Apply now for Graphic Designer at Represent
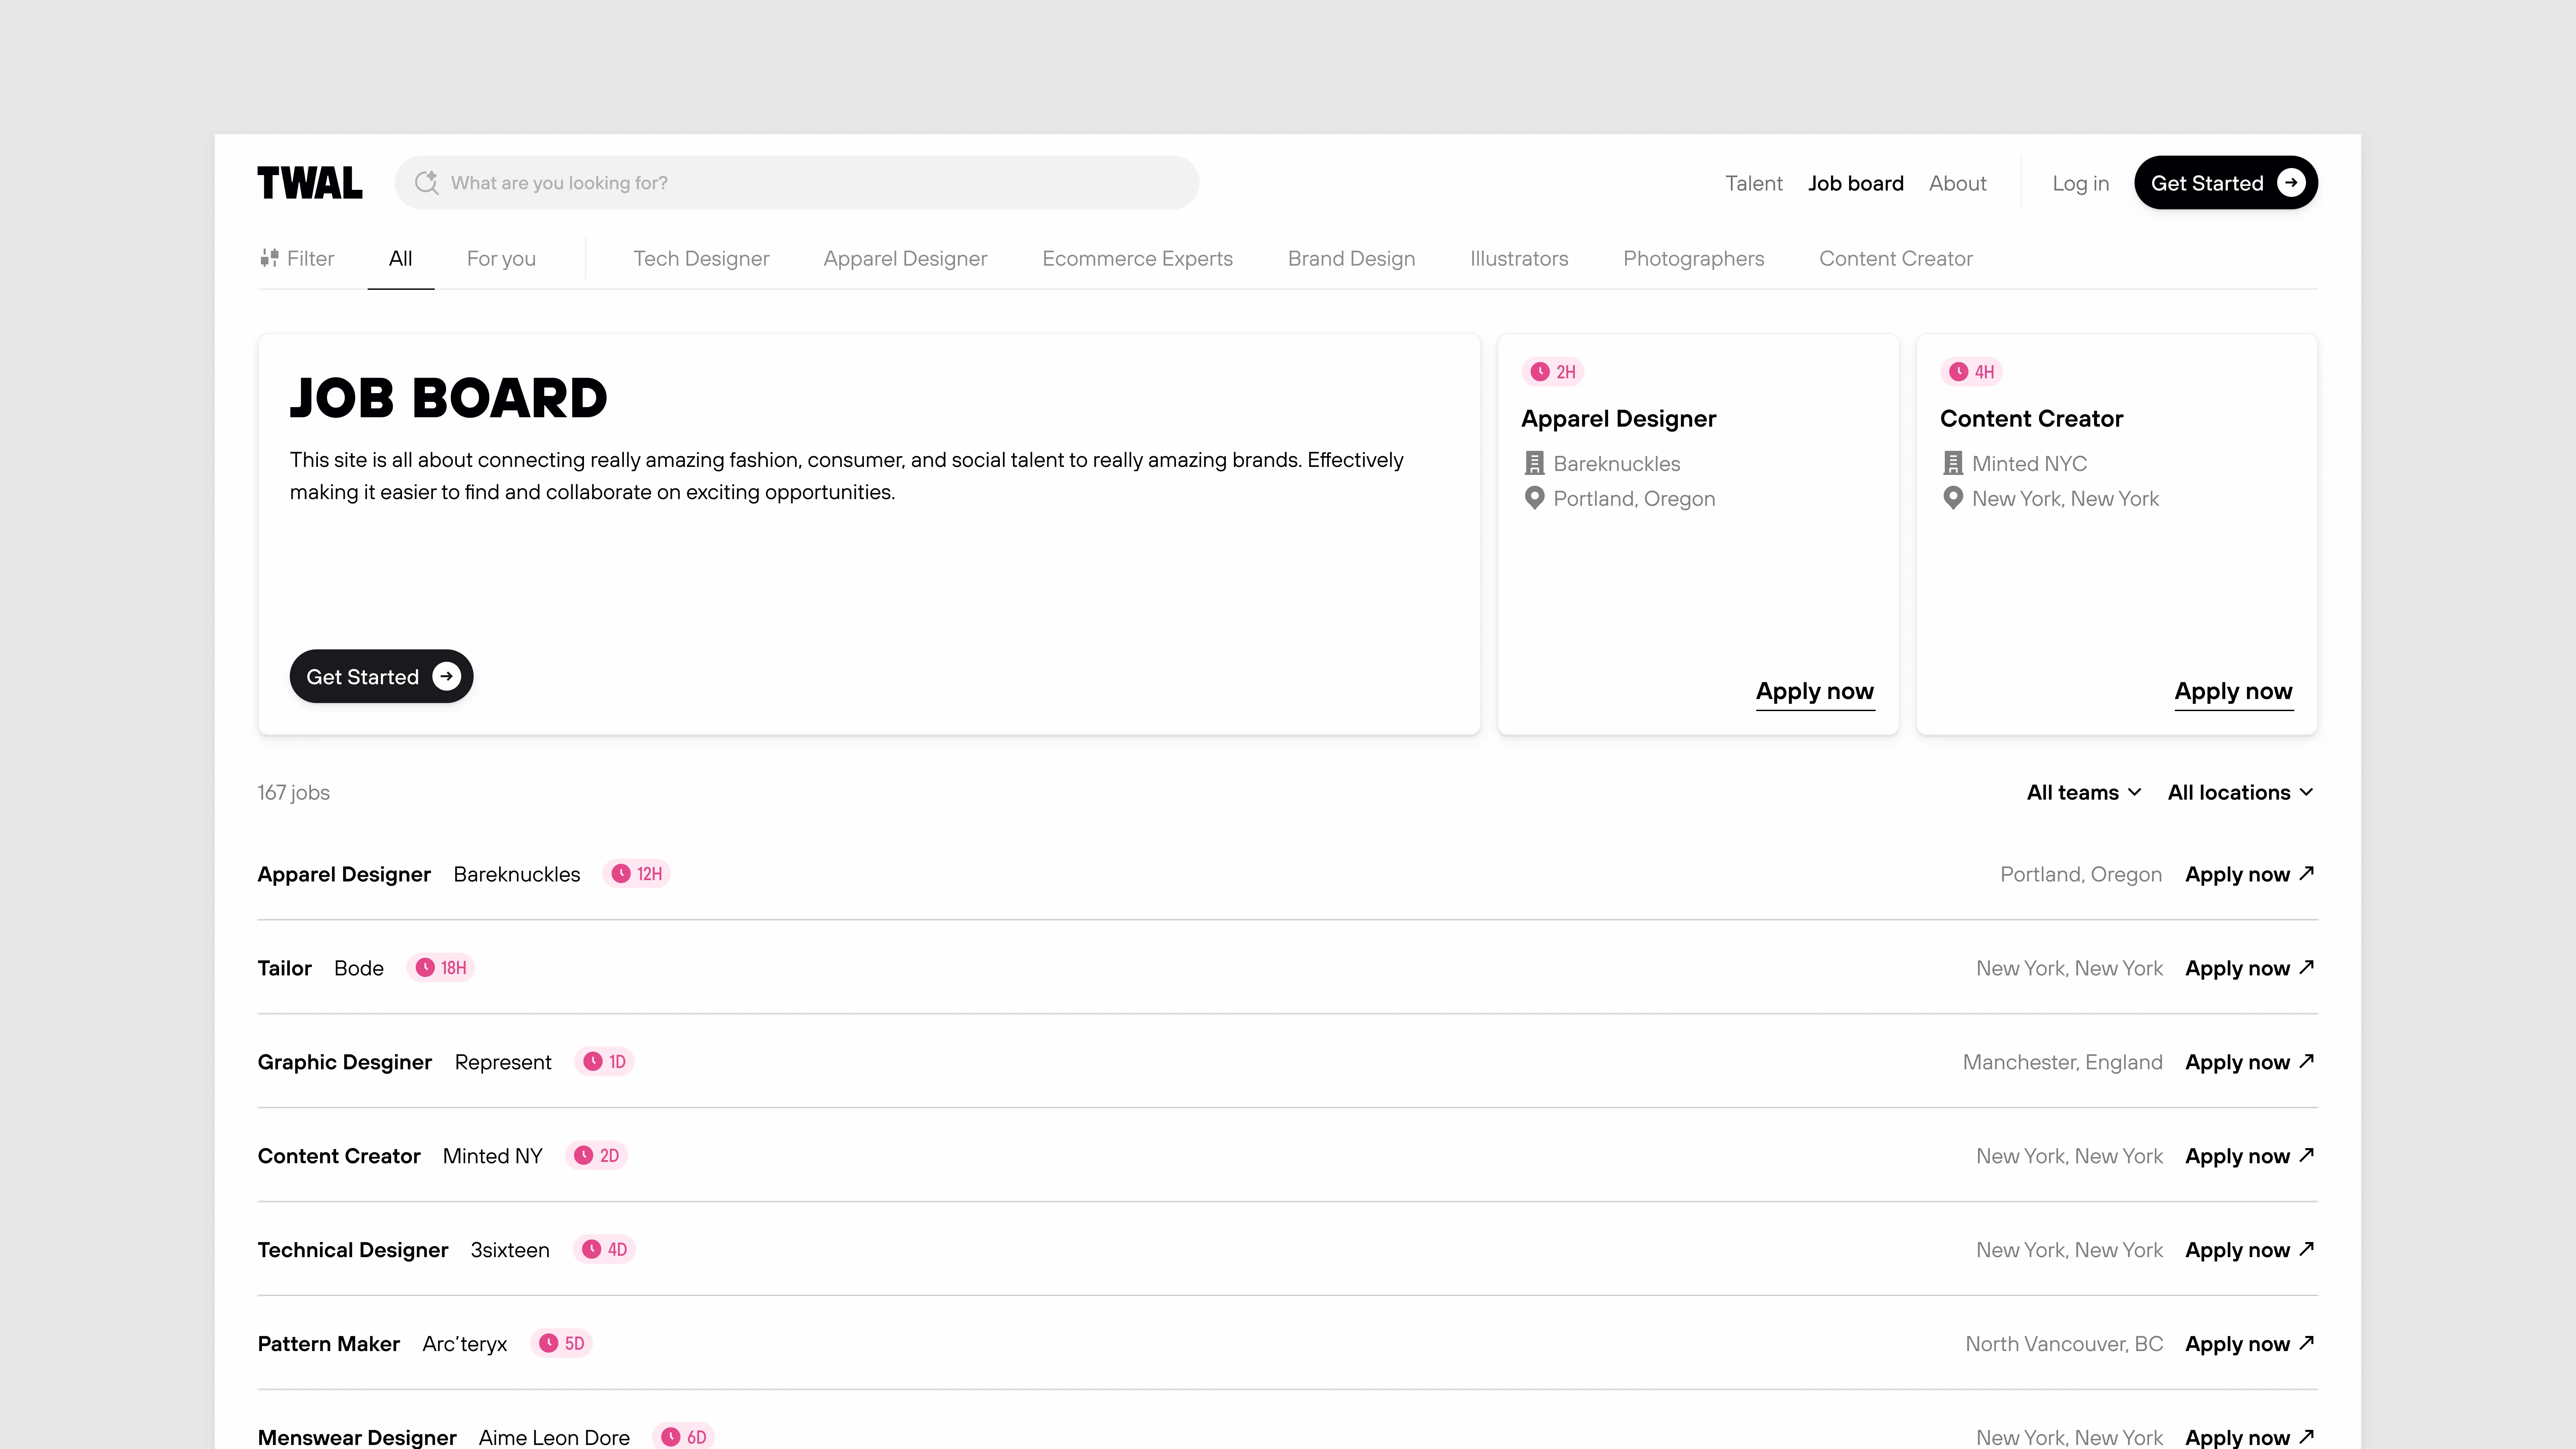 point(2250,1062)
